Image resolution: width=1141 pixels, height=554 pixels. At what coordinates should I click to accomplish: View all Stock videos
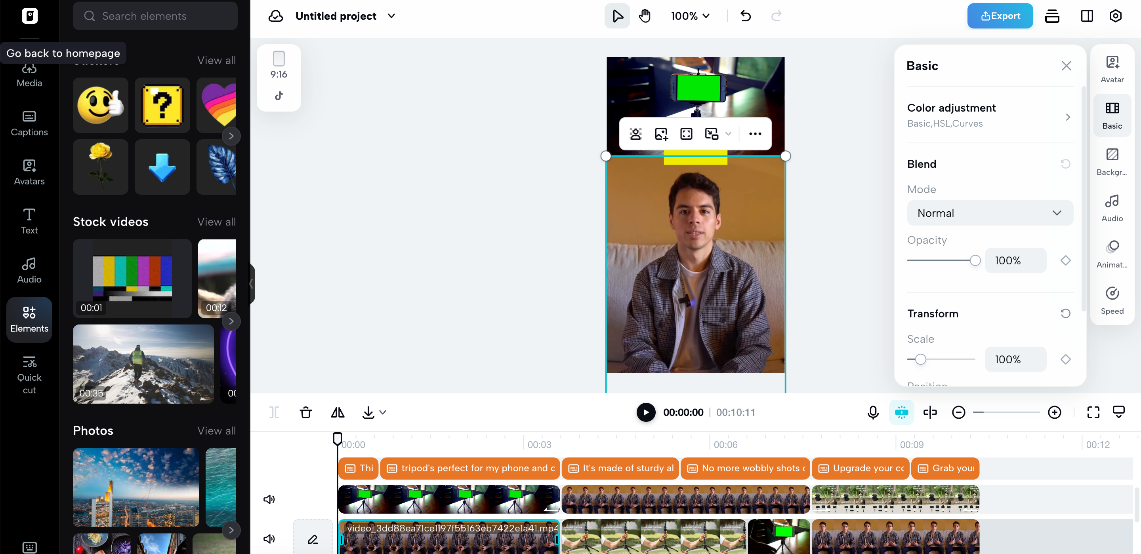point(217,222)
